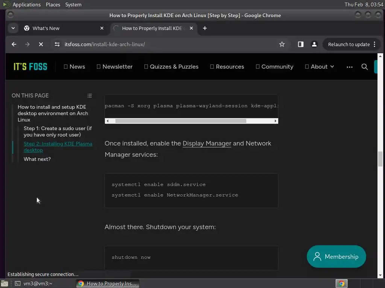This screenshot has height=288, width=385.
Task: Click the window menu button in the title bar
Action: tap(10, 15)
